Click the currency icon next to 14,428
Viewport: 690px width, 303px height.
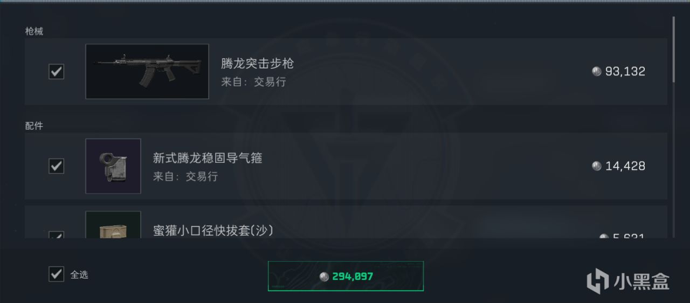coord(597,166)
